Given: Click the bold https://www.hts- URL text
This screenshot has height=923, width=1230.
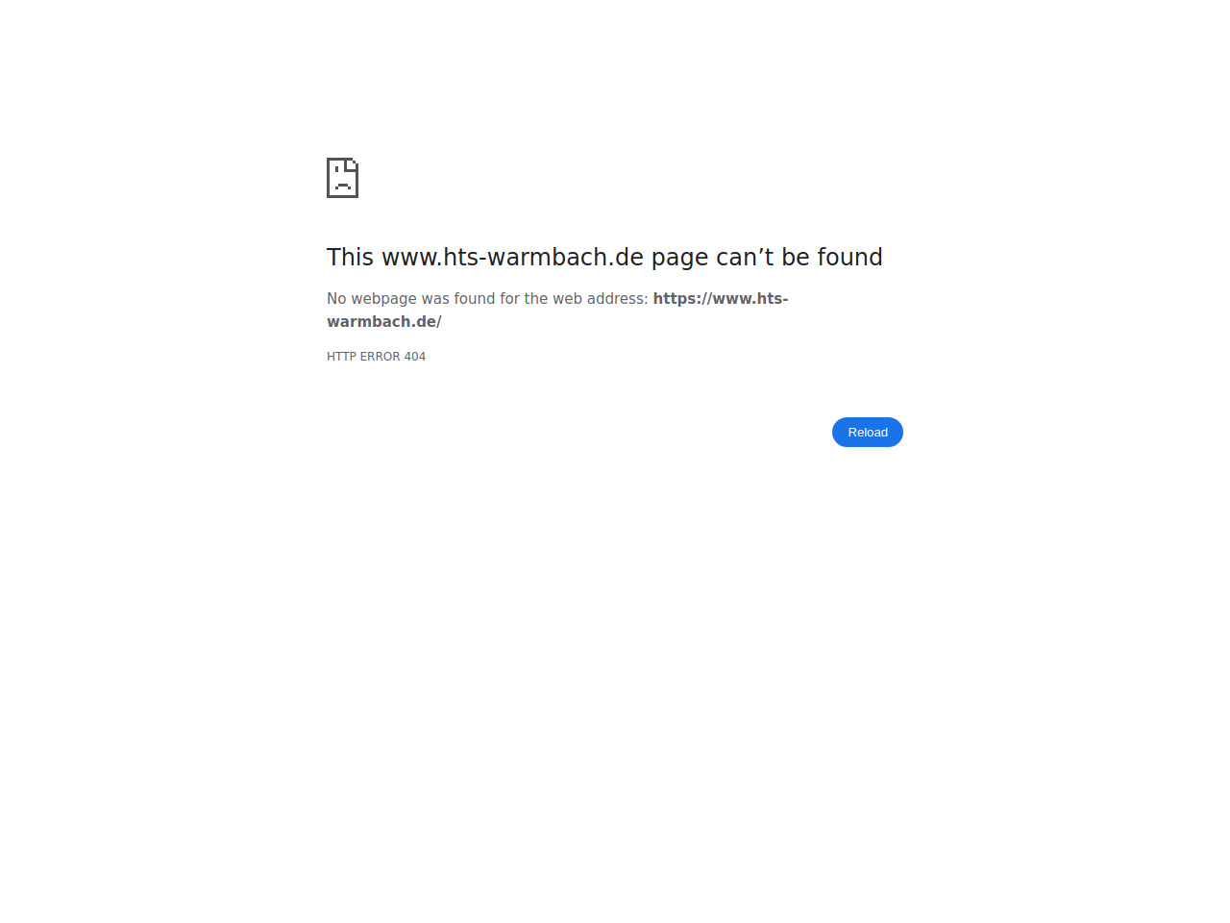Looking at the screenshot, I should pos(721,299).
